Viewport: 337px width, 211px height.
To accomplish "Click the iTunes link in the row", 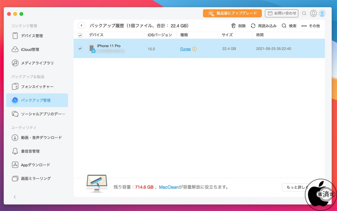I will [x=185, y=49].
